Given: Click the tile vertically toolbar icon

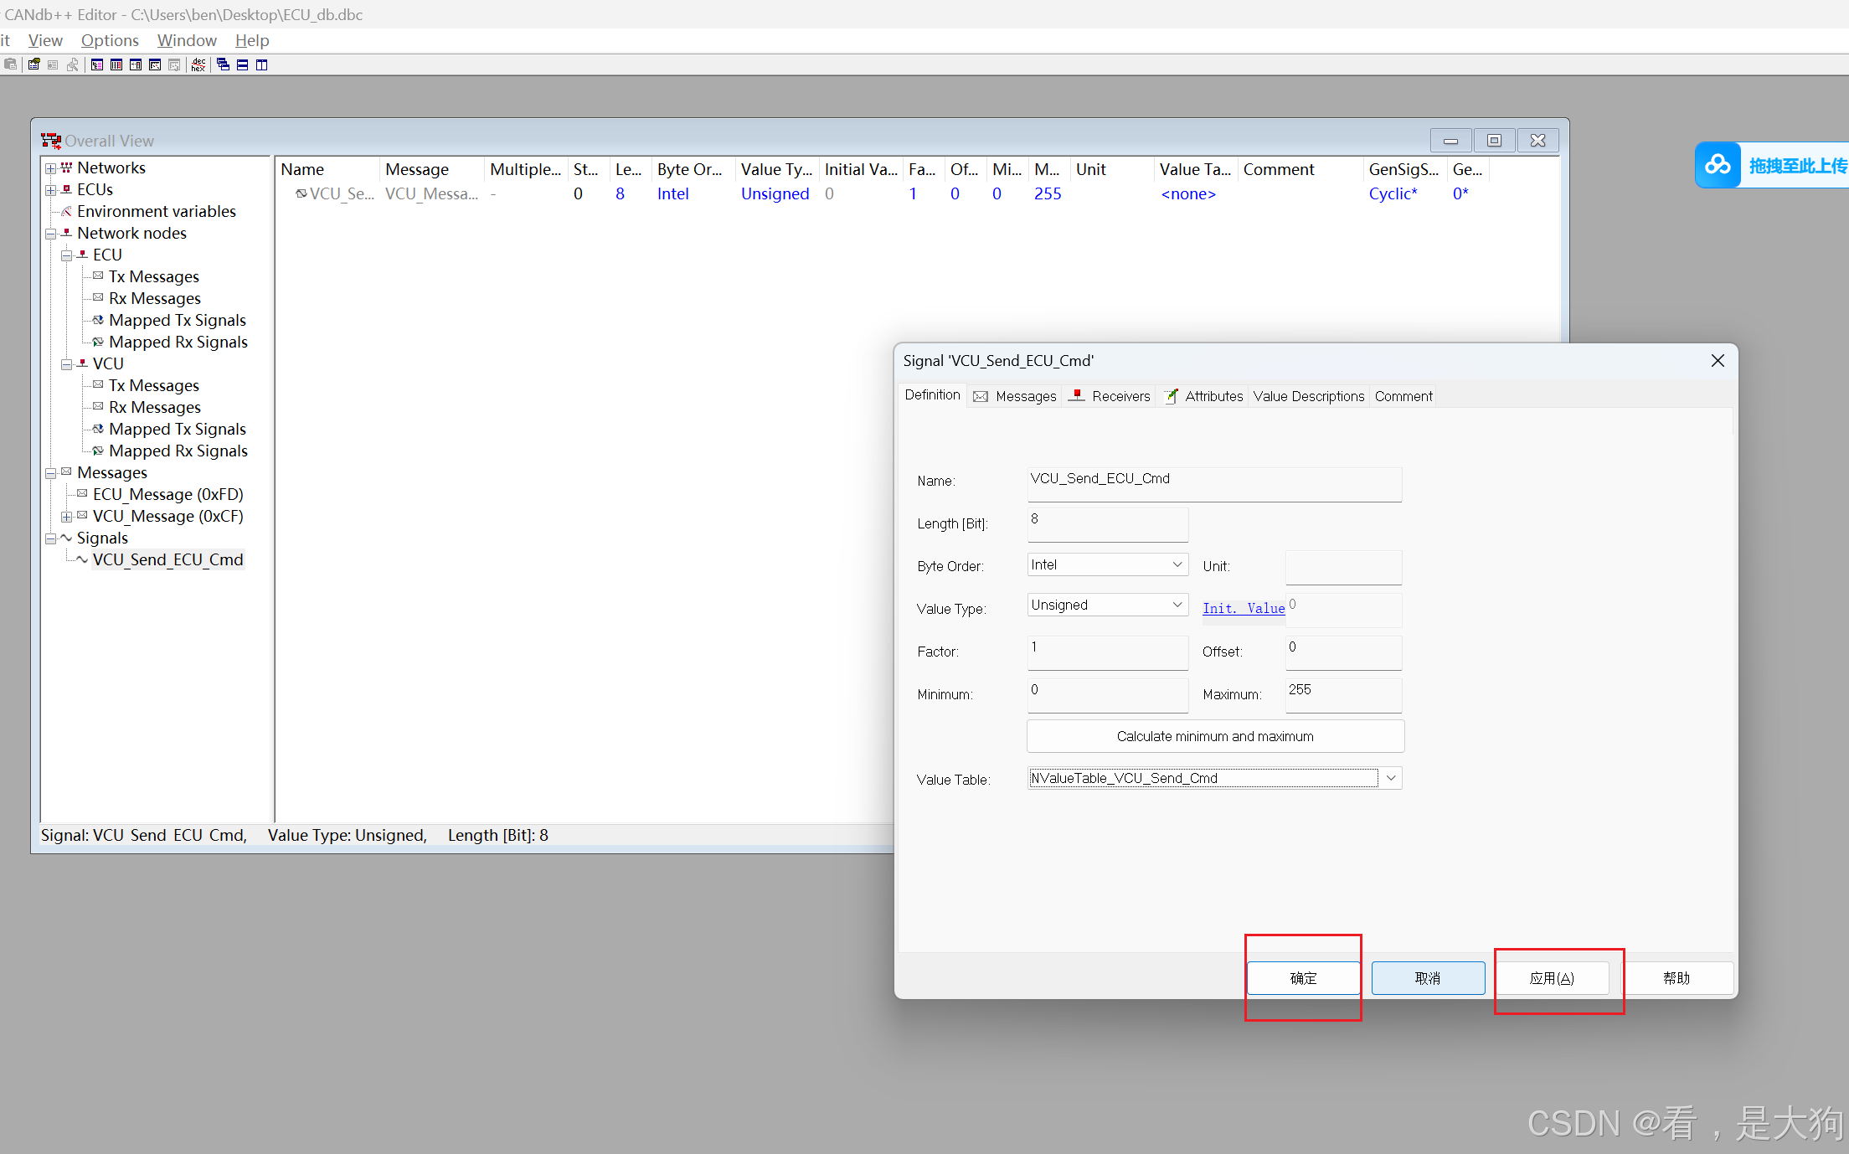Looking at the screenshot, I should coord(261,64).
